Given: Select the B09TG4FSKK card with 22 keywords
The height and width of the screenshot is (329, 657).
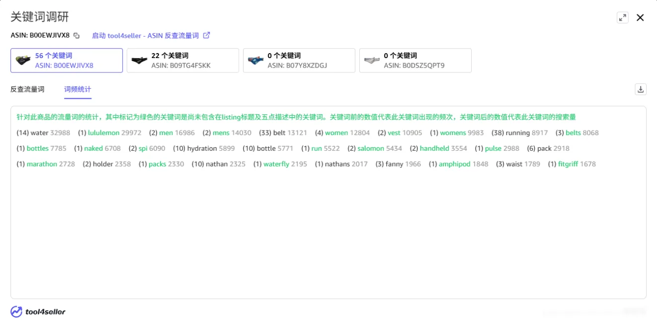Looking at the screenshot, I should click(183, 61).
